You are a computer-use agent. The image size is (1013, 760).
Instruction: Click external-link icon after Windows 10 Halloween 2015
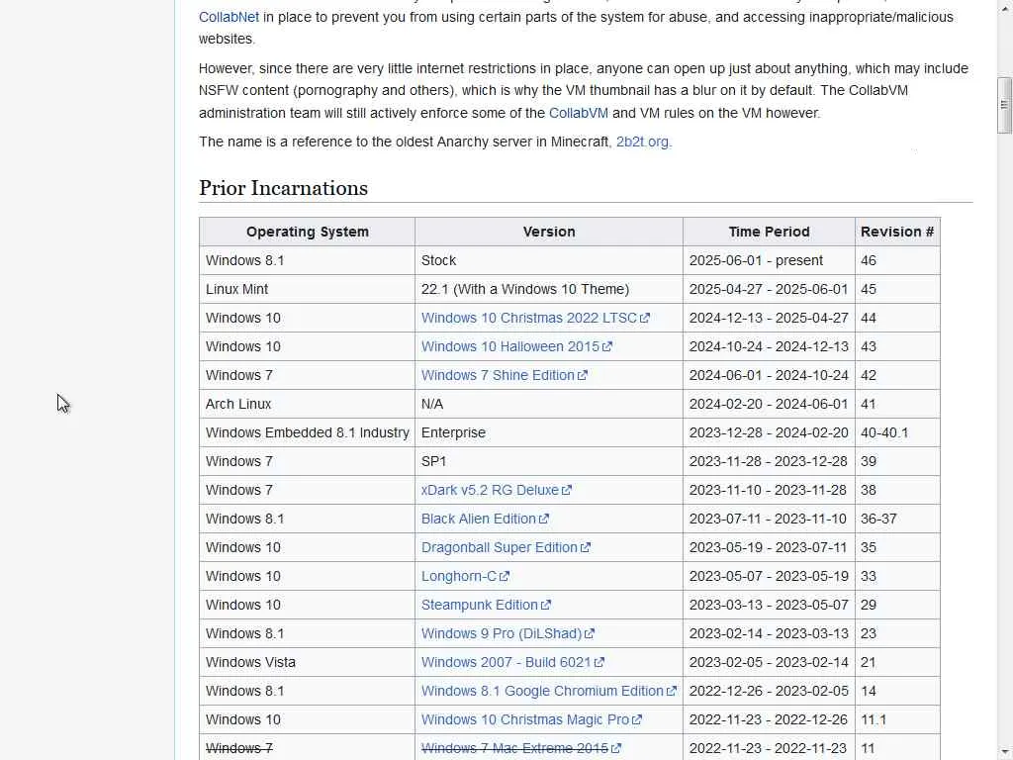[x=607, y=346]
